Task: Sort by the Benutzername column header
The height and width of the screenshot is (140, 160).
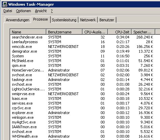Action: coord(64,32)
